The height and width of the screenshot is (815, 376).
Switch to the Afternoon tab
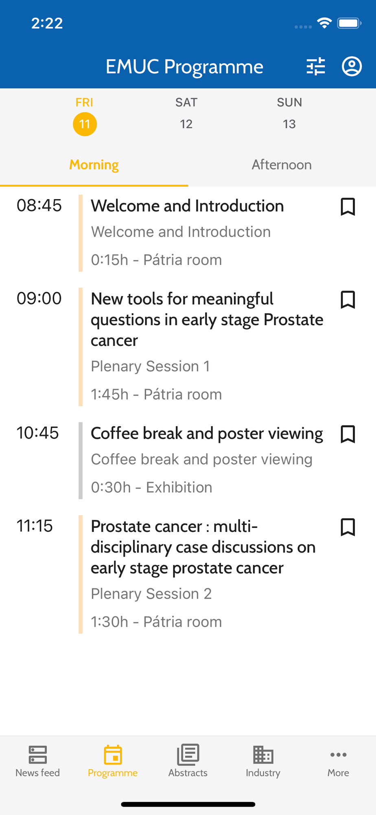[282, 165]
